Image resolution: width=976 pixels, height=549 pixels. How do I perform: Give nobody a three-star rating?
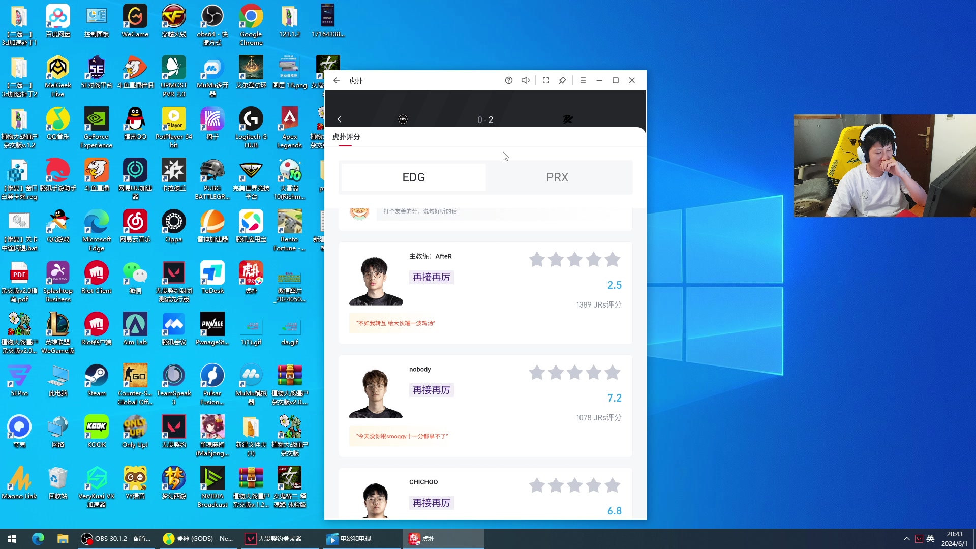(575, 373)
